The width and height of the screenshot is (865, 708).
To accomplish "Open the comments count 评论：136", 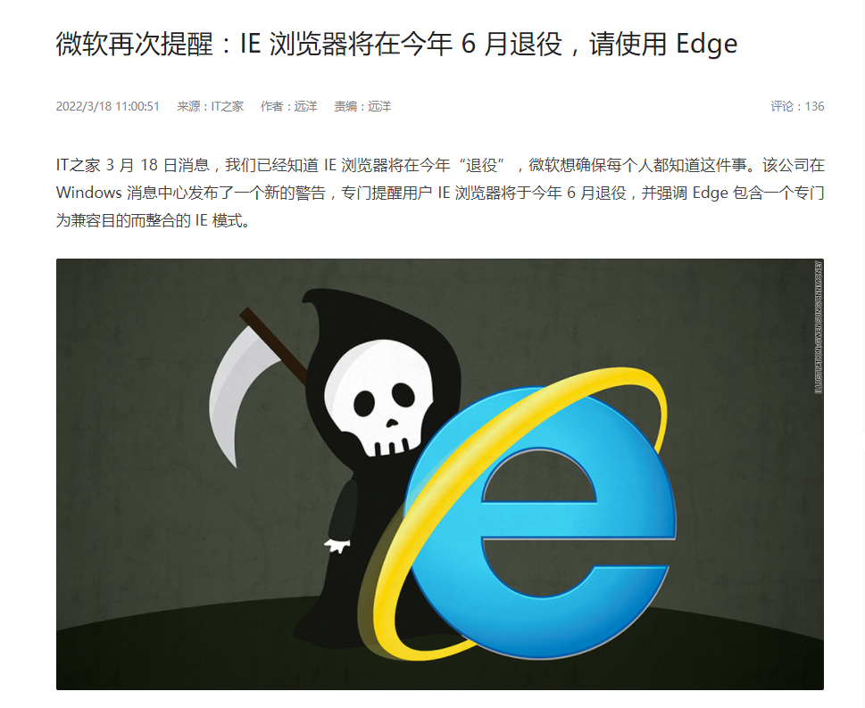I will [x=797, y=106].
